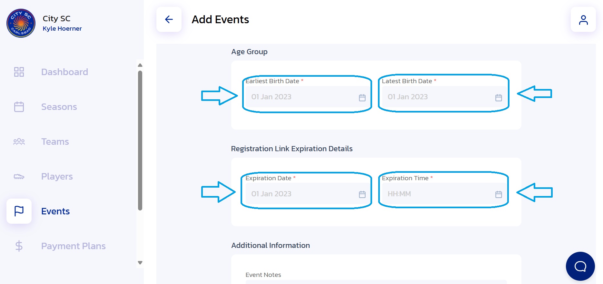603x284 pixels.
Task: Click the back arrow button
Action: [x=169, y=19]
